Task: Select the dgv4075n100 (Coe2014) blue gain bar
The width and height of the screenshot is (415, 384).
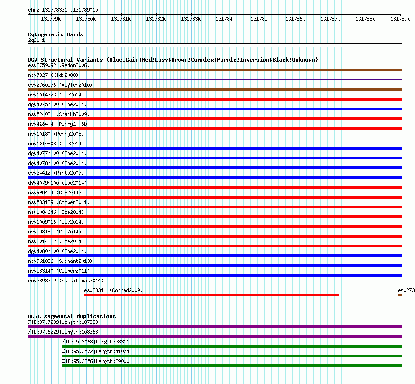Action: click(x=214, y=109)
